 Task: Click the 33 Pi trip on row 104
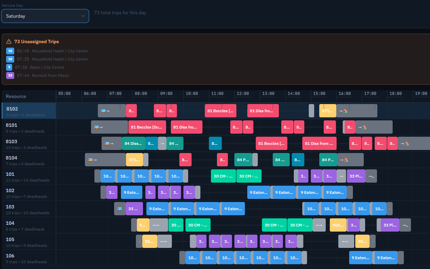[390, 225]
